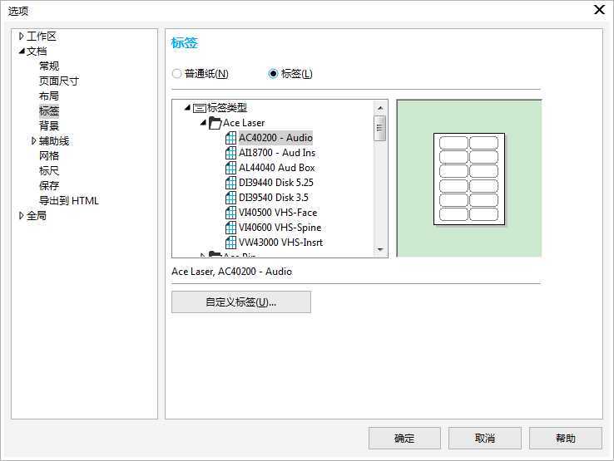Screen dimensions: 614x461
Task: Expand the 辅助线 tree node
Action: pos(33,141)
